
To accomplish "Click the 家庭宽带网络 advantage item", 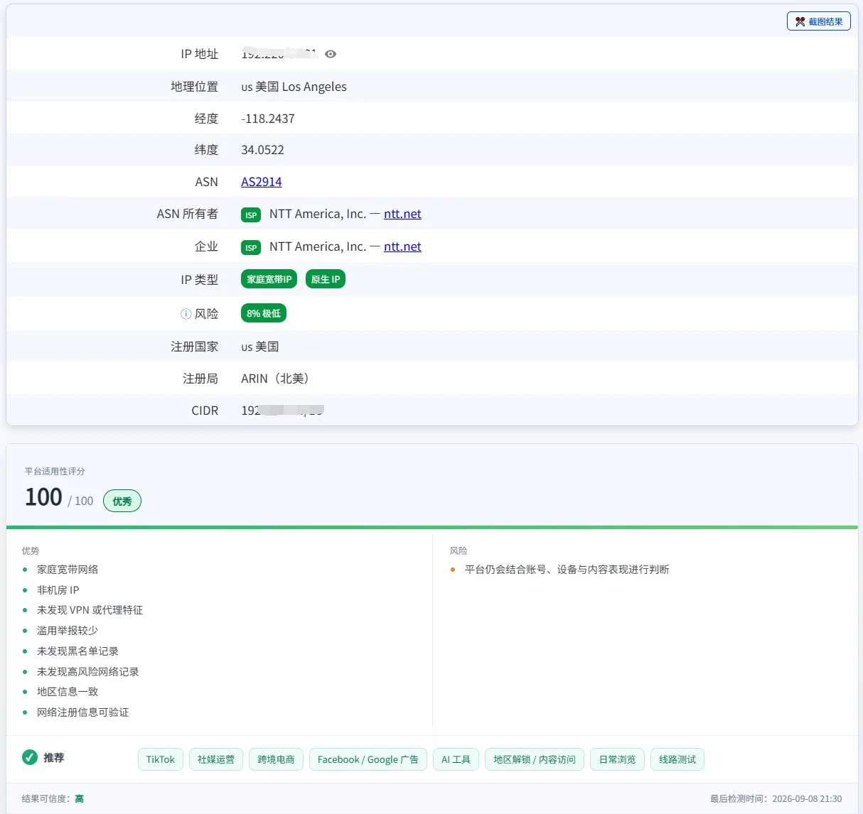I will coord(68,570).
